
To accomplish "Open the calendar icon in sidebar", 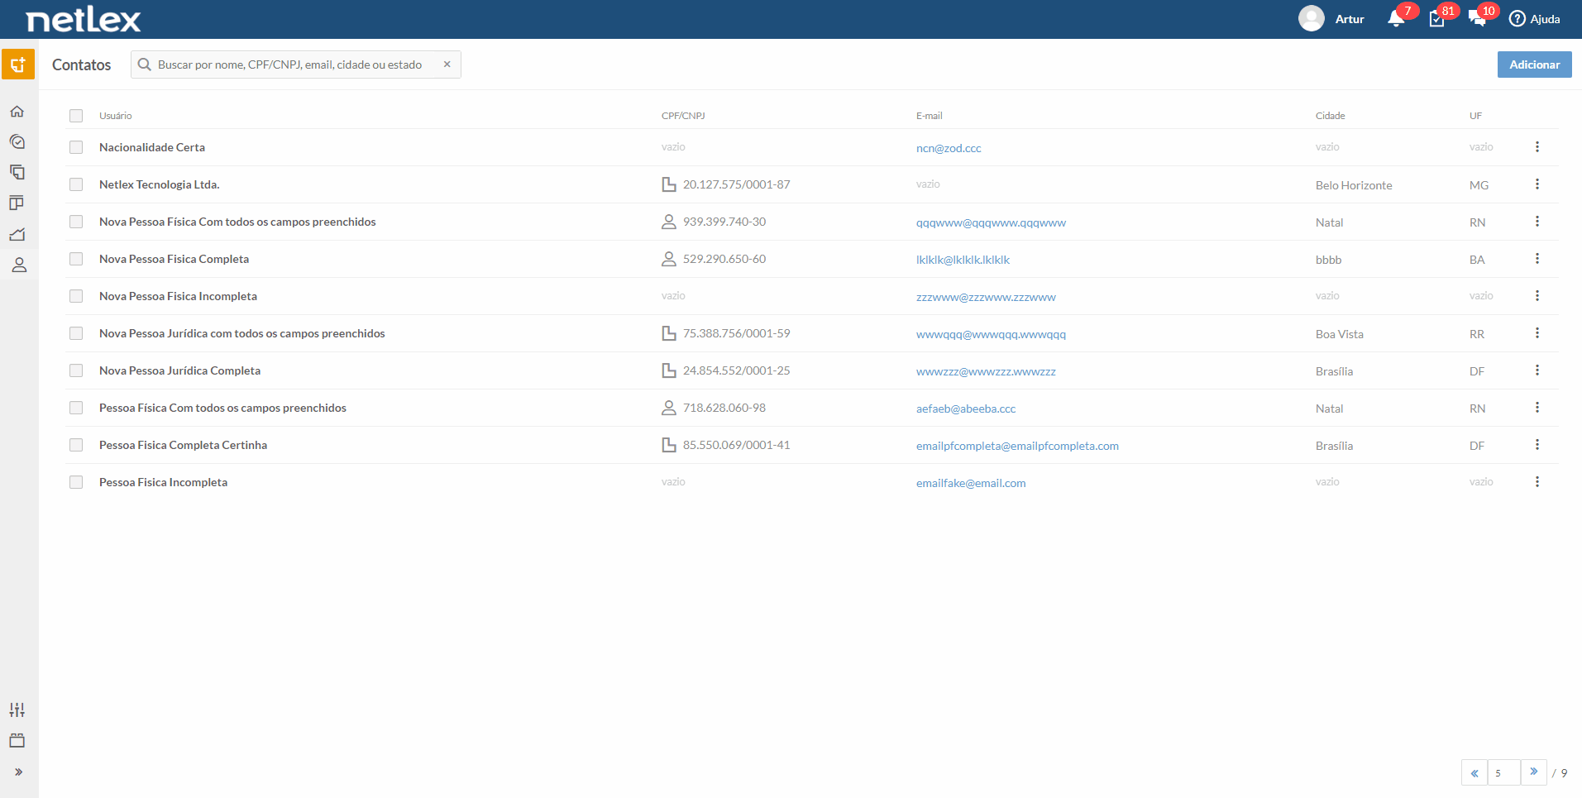I will [17, 740].
